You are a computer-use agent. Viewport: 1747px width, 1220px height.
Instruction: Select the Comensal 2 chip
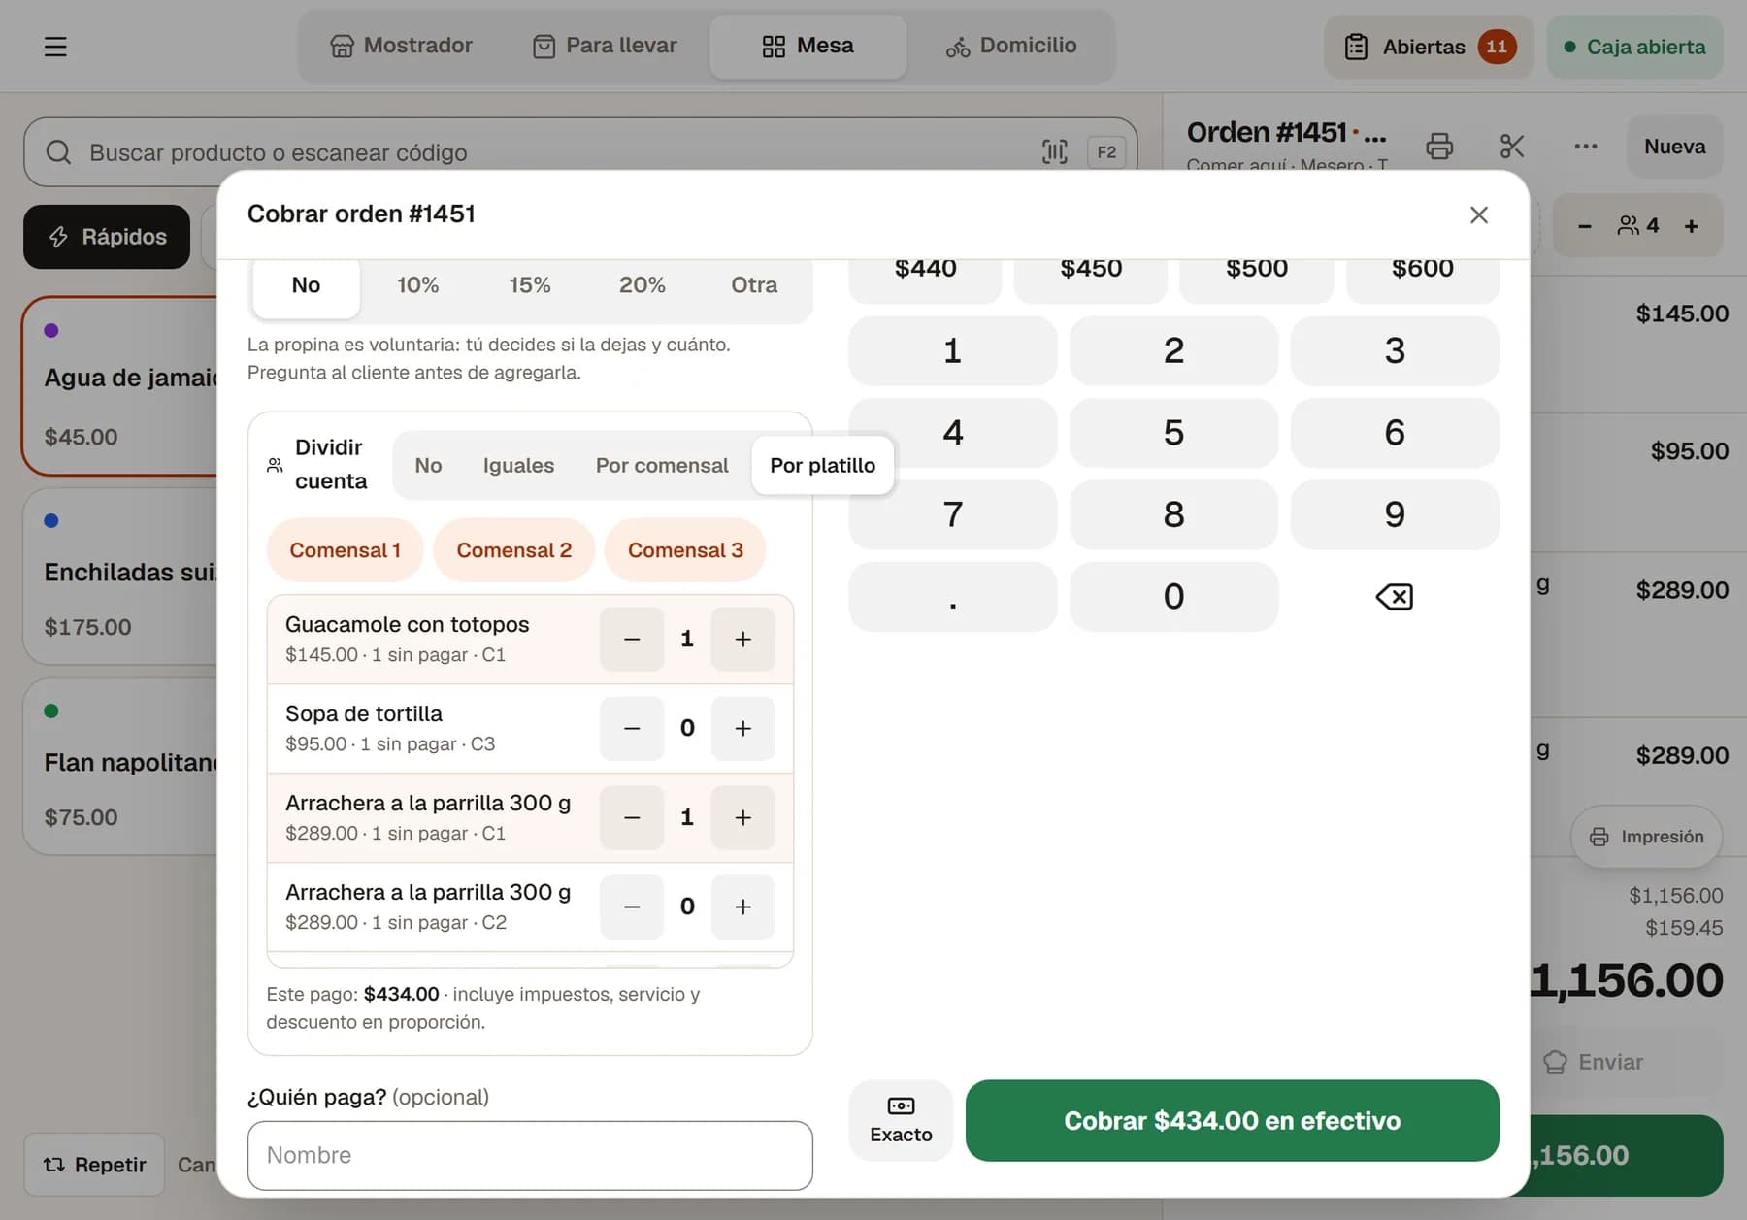click(x=513, y=550)
